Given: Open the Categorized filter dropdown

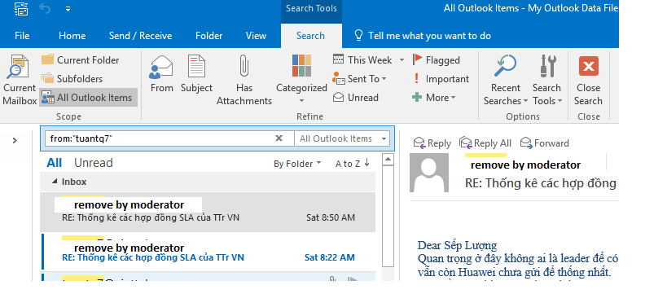Looking at the screenshot, I should pyautogui.click(x=301, y=80).
